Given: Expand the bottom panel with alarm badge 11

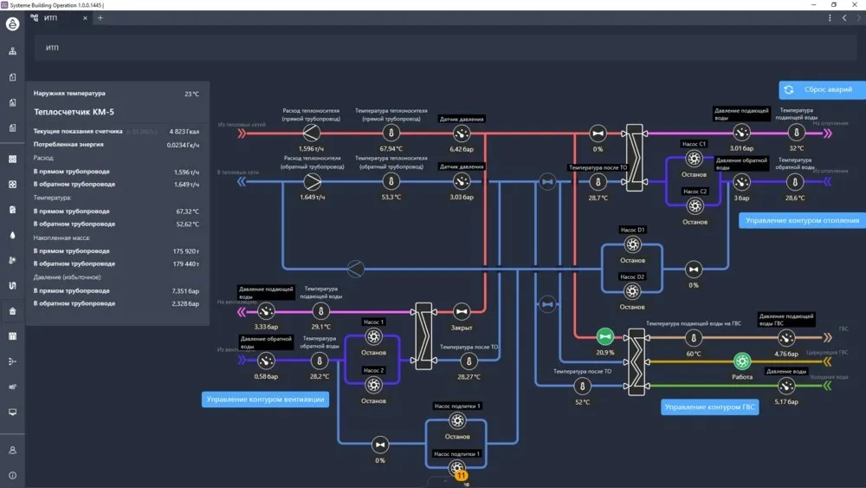Looking at the screenshot, I should click(x=446, y=479).
